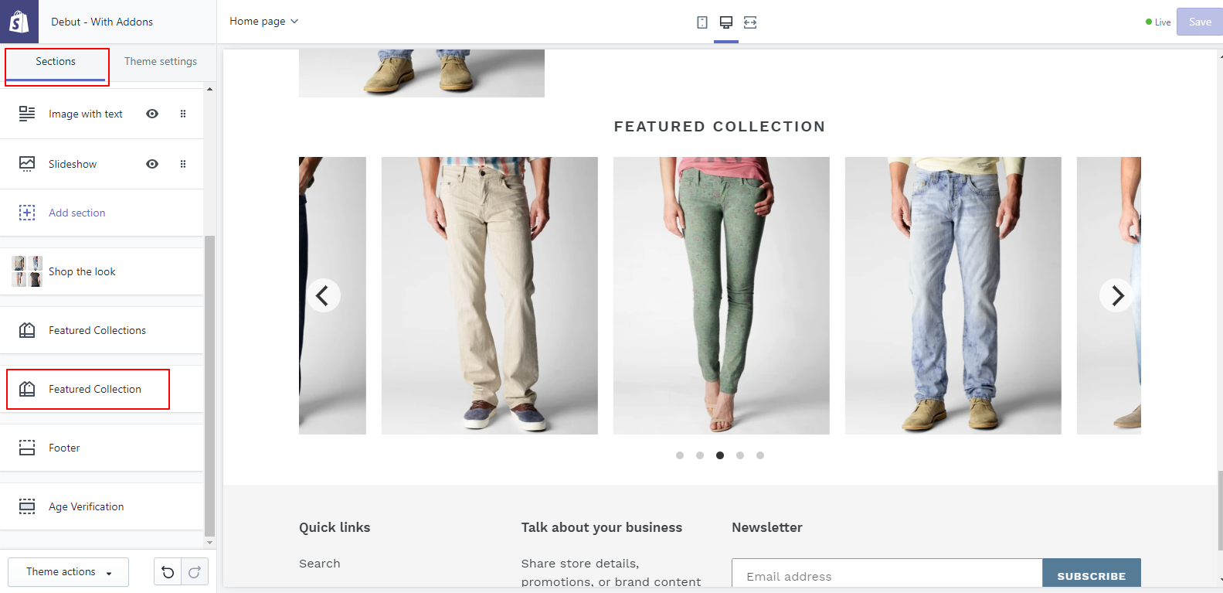Switch to desktop preview icon

click(726, 22)
